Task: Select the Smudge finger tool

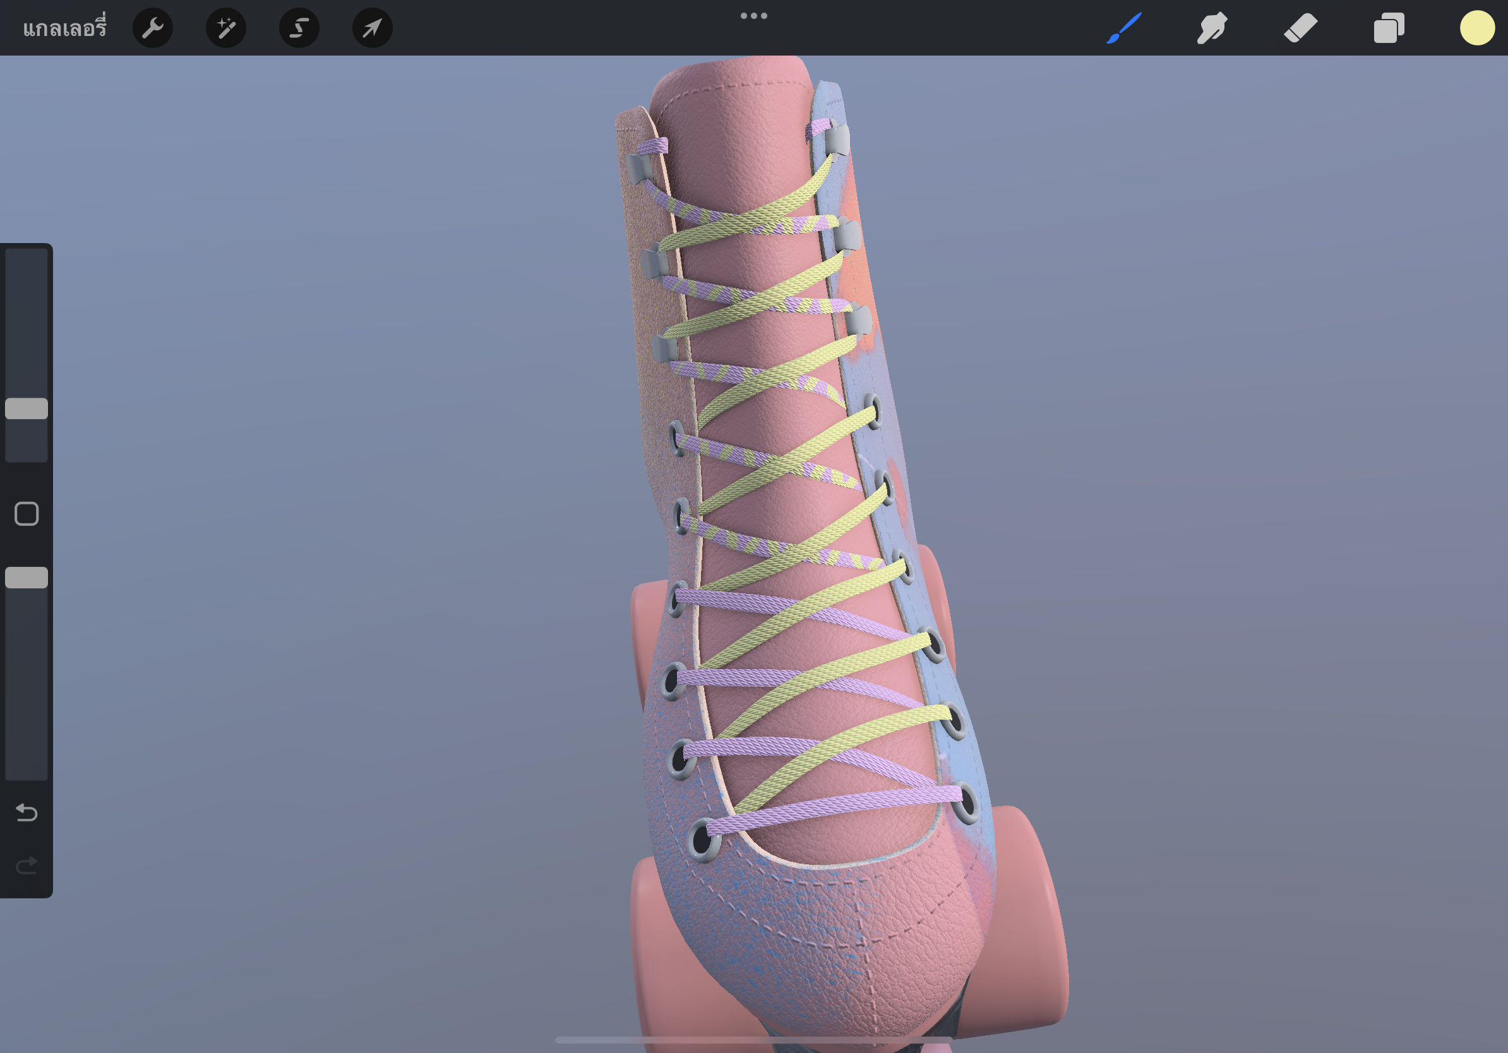Action: pyautogui.click(x=1212, y=28)
